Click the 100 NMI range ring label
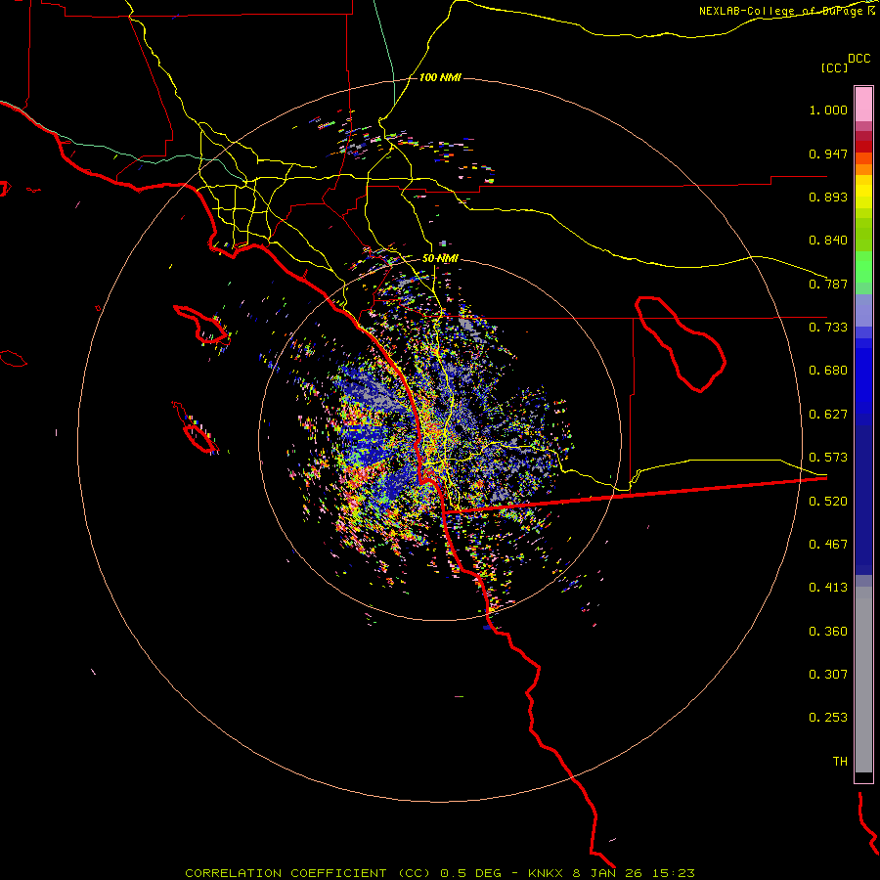 pyautogui.click(x=440, y=77)
